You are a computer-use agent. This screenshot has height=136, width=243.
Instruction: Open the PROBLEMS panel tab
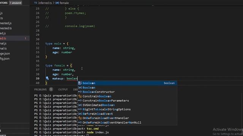tap(41, 90)
